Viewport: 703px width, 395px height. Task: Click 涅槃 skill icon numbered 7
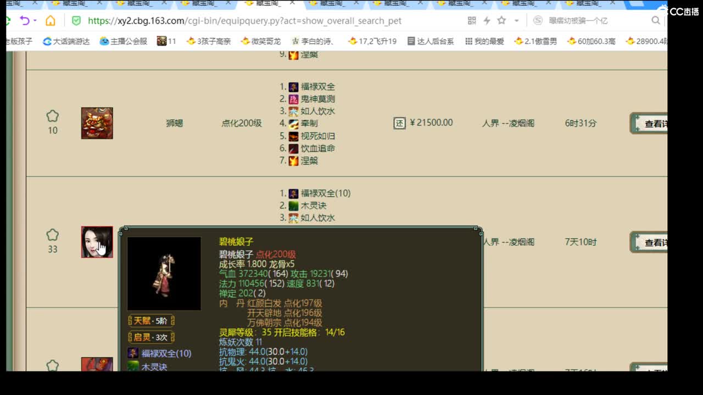[294, 161]
